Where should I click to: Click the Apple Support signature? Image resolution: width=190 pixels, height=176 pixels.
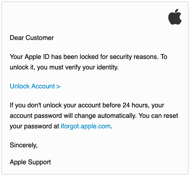pos(30,162)
